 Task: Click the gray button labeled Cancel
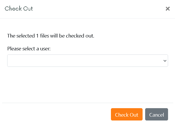tap(156, 114)
